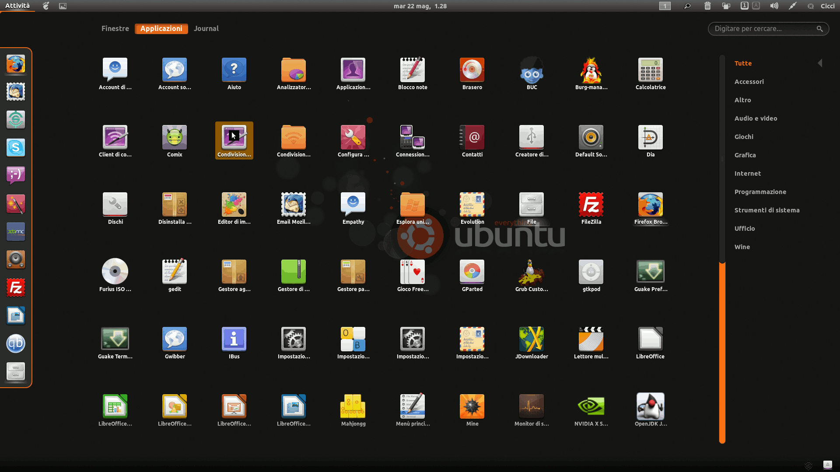Launch qBittorrent from the dash sidebar
This screenshot has width=840, height=472.
(x=16, y=344)
